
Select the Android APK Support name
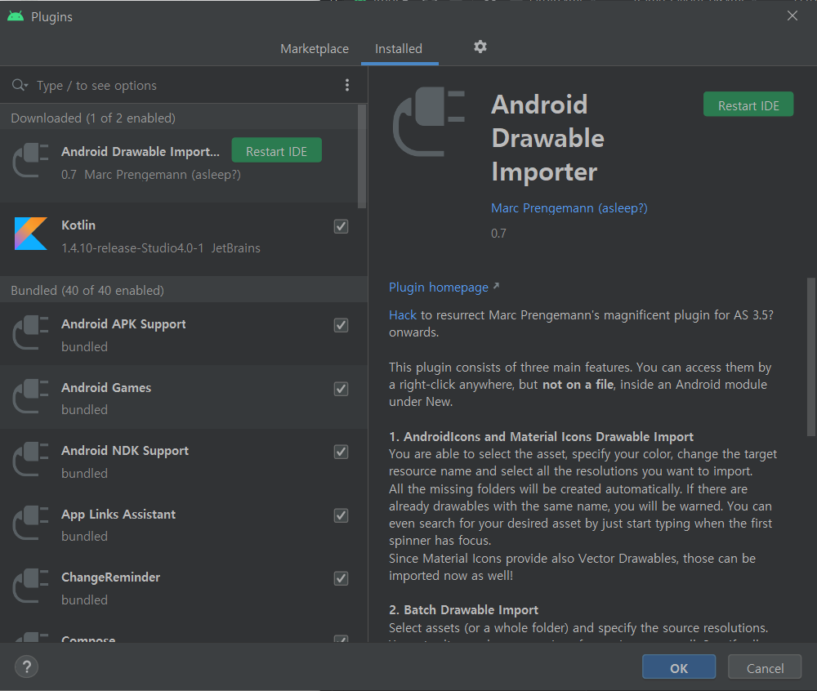click(x=123, y=324)
